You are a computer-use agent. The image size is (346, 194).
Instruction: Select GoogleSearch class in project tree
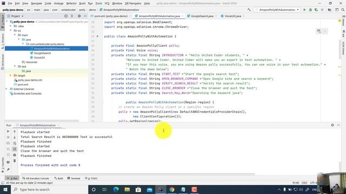[x=42, y=53]
